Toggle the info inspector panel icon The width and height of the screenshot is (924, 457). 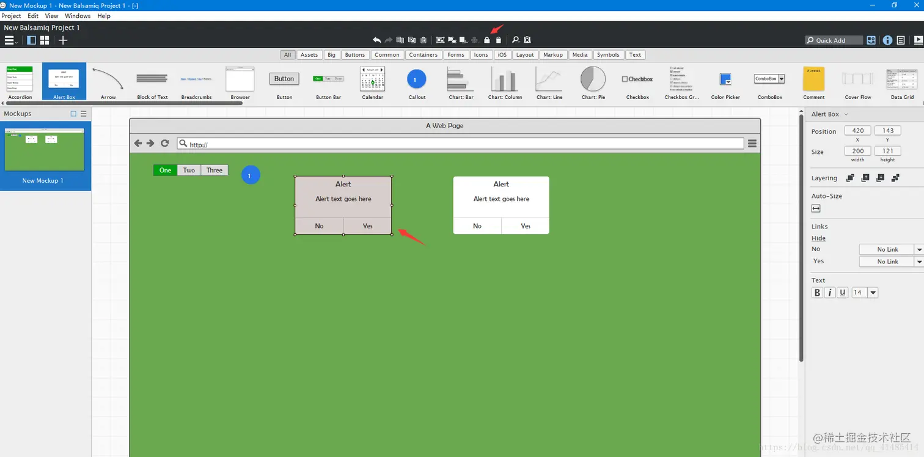point(887,40)
